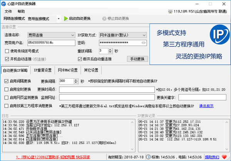Screen dimensions: 231x161
Task: Reveal password with the eye icon
Action: pos(143,43)
